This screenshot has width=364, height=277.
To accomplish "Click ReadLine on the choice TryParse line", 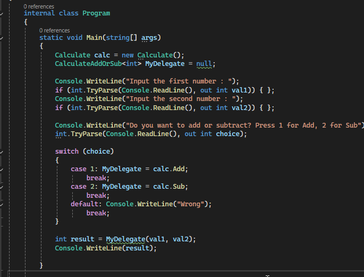I will tap(153, 134).
